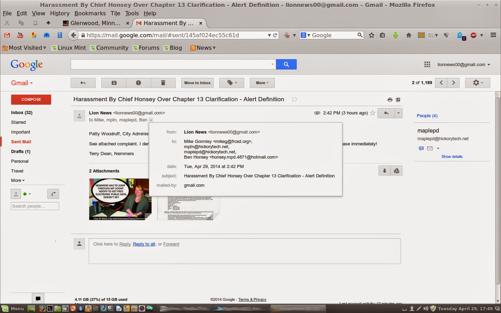The image size is (501, 313).
Task: Delete the email with the trash icon
Action: (163, 83)
